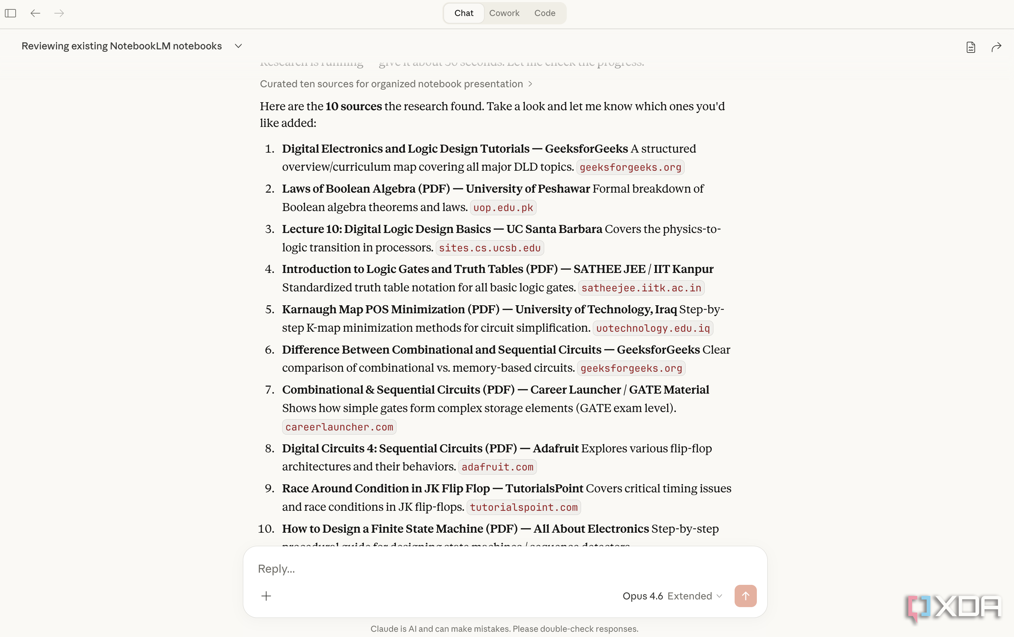Switch to the Cowork tab
The image size is (1014, 637).
pos(504,13)
